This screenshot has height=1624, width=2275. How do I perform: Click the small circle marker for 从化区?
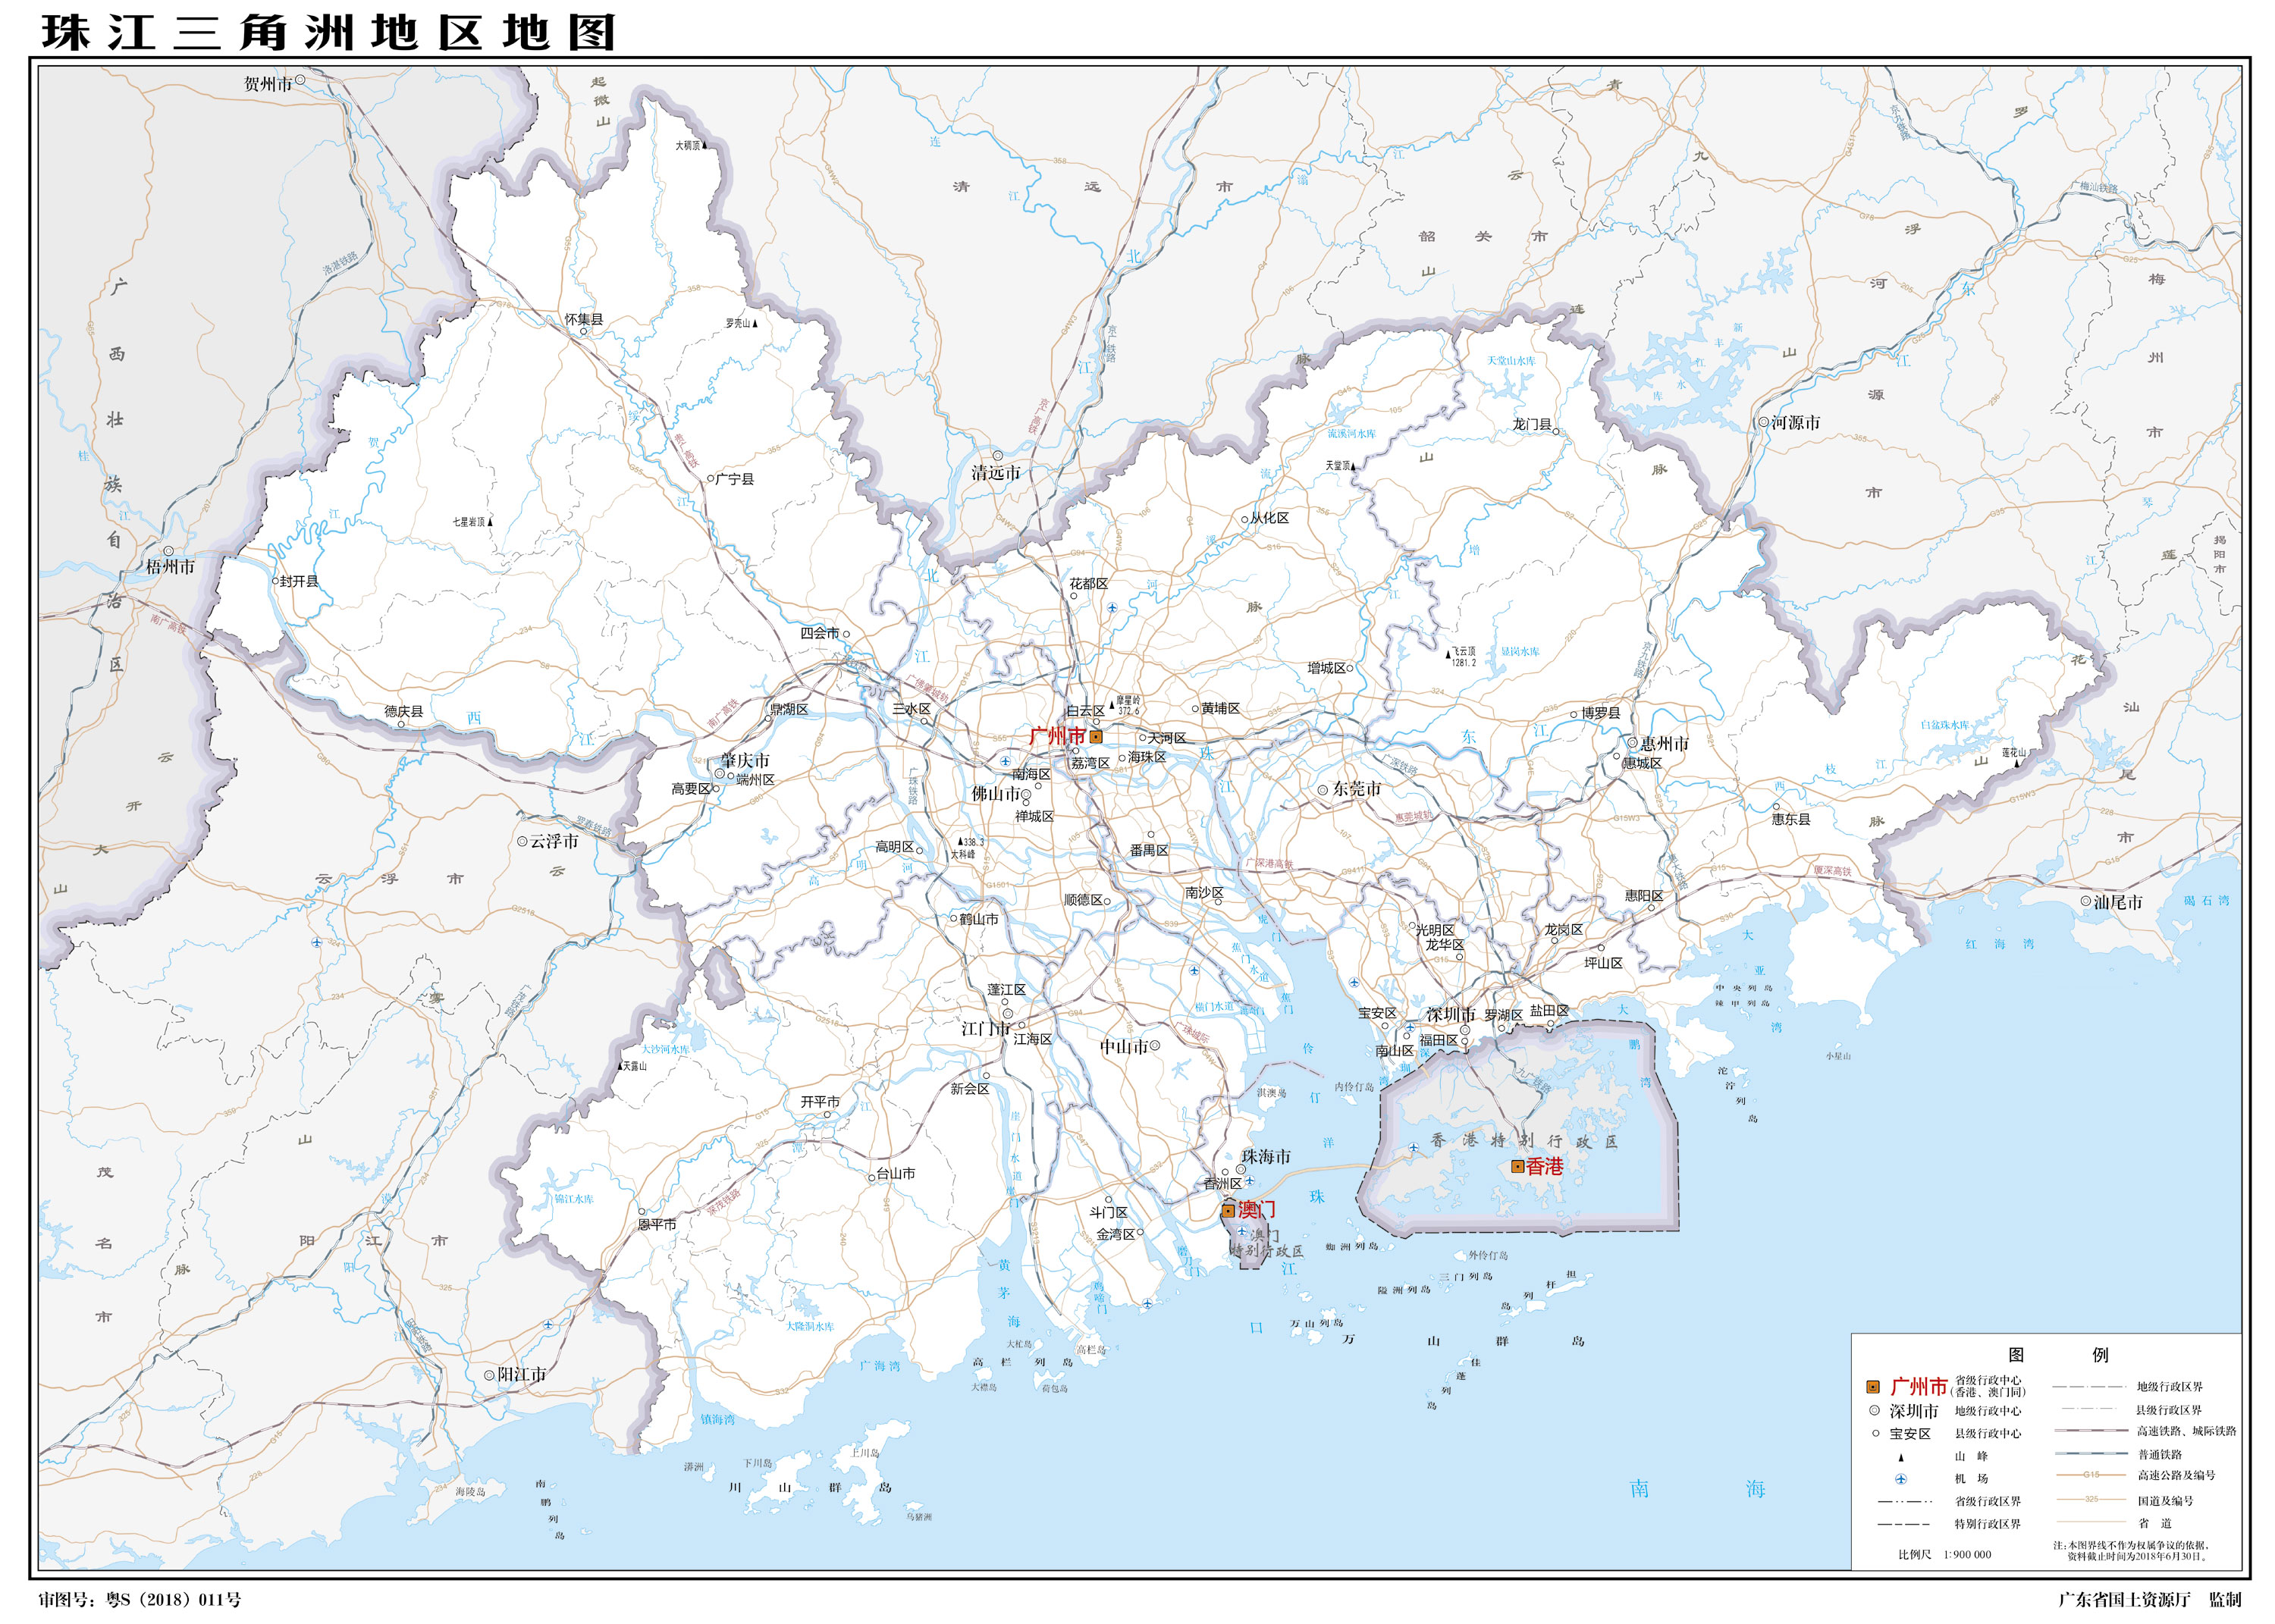[x=1245, y=519]
